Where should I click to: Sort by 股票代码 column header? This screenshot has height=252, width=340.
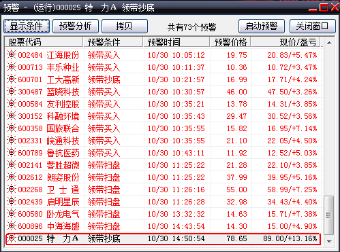coord(44,42)
